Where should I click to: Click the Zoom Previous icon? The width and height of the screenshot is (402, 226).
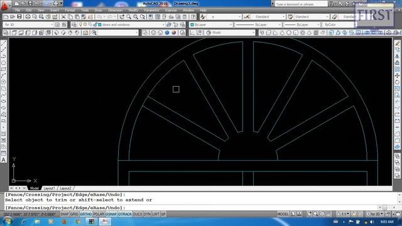coord(143,17)
